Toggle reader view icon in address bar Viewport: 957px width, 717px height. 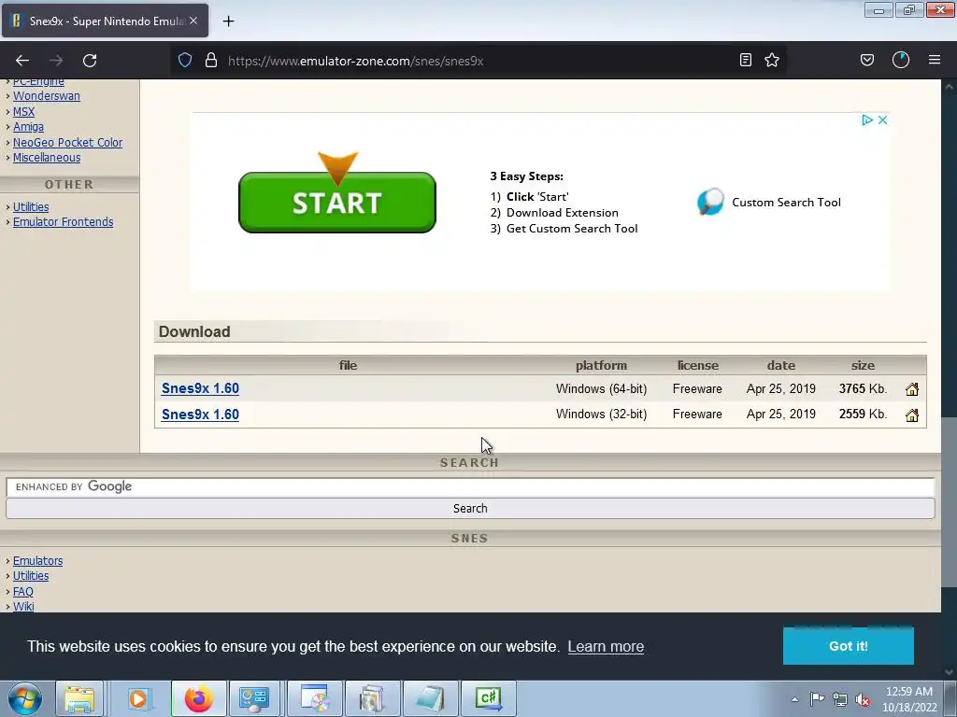745,60
